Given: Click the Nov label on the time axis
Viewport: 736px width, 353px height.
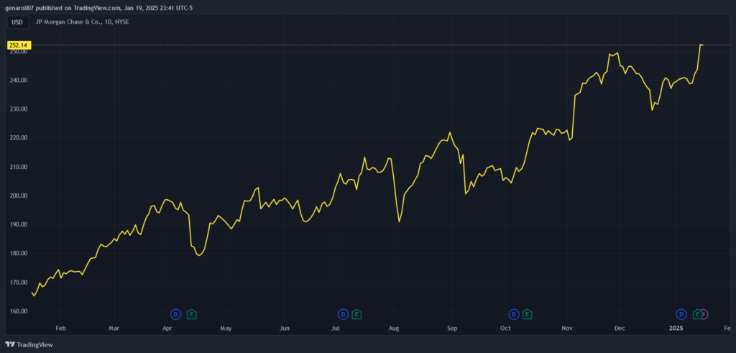Looking at the screenshot, I should [567, 329].
